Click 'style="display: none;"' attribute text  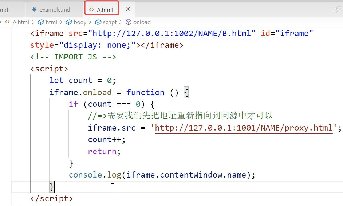click(83, 45)
